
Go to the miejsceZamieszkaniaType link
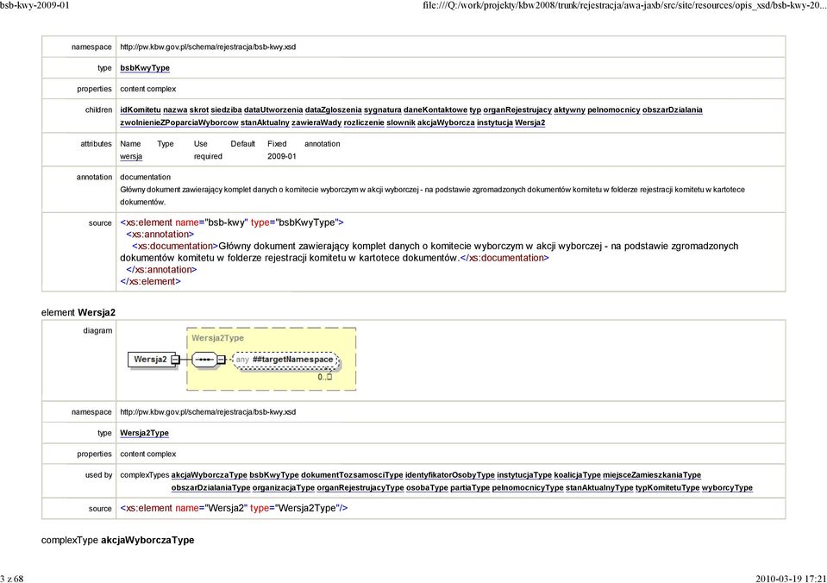pyautogui.click(x=652, y=475)
